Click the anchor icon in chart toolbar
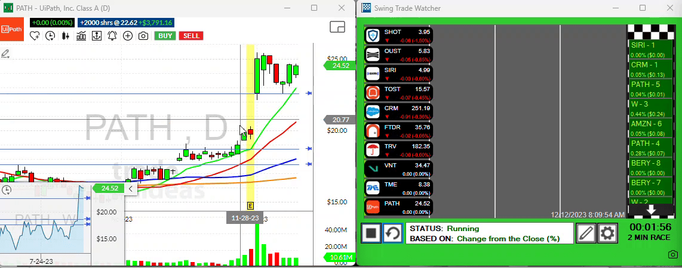The height and width of the screenshot is (268, 682). (x=96, y=36)
